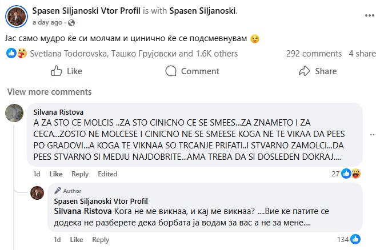This screenshot has width=376, height=250.
Task: View Edited history of Silvana's comment
Action: [107, 174]
